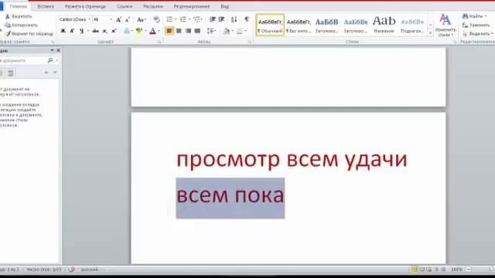Open font color dropdown arrow
The image size is (495, 278).
pyautogui.click(x=159, y=31)
